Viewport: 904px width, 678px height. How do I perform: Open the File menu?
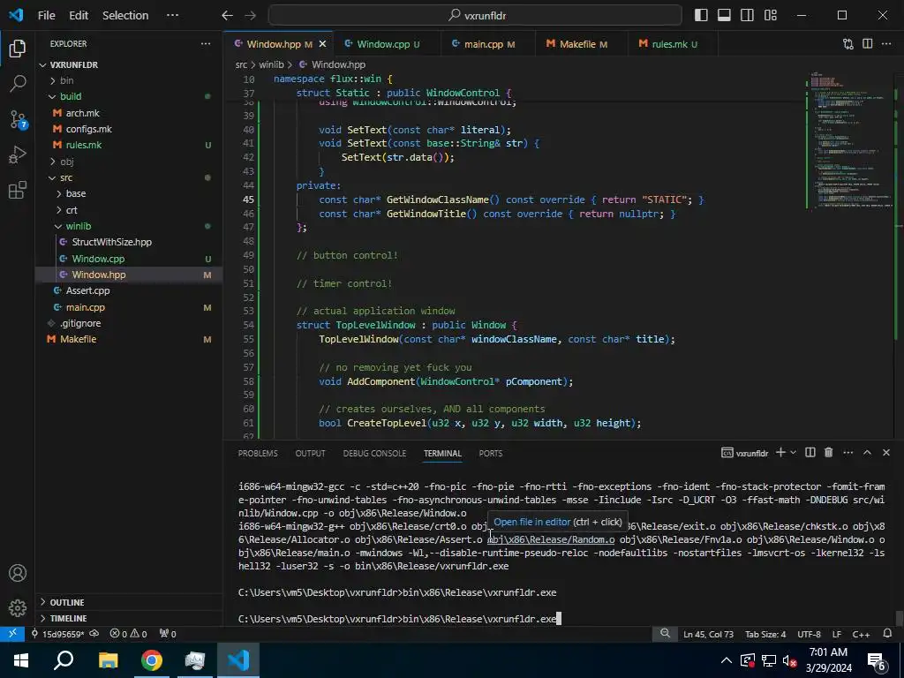coord(46,16)
